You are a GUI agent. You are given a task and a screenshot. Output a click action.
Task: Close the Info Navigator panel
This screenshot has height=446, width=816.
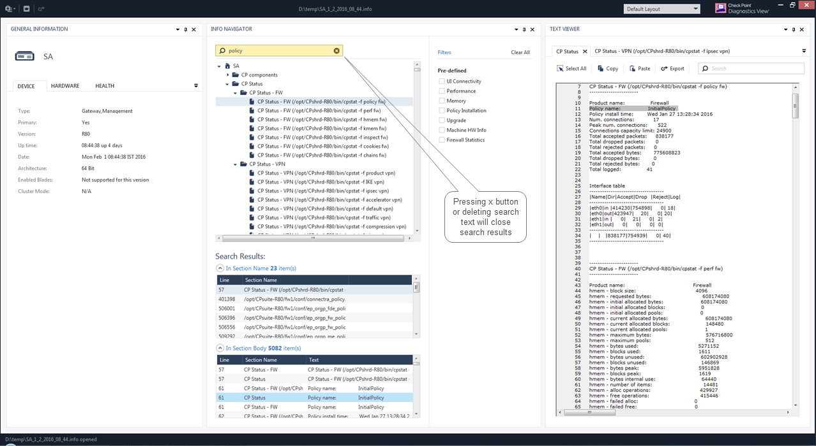pyautogui.click(x=533, y=29)
